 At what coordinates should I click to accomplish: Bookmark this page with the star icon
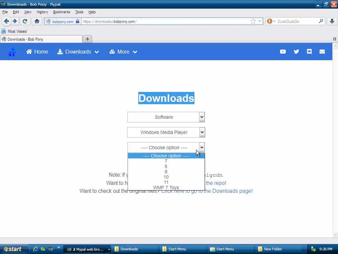pyautogui.click(x=253, y=21)
